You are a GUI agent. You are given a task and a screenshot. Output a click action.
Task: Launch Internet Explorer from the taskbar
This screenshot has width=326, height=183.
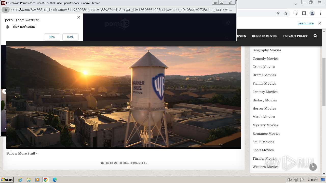20,180
